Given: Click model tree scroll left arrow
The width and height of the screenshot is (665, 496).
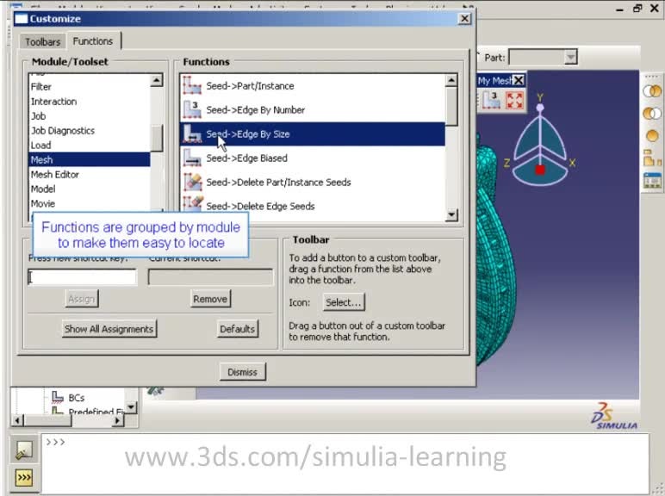Looking at the screenshot, I should click(17, 420).
